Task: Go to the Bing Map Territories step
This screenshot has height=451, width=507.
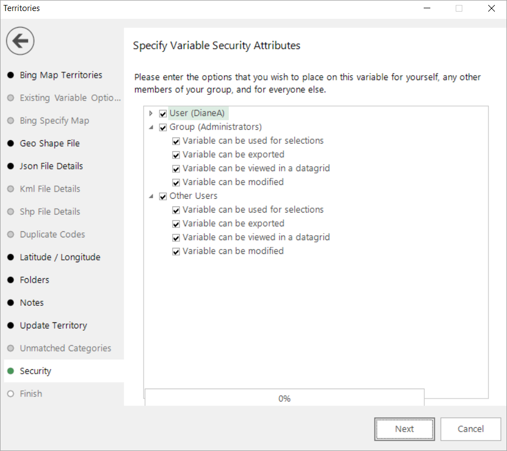Action: [61, 75]
